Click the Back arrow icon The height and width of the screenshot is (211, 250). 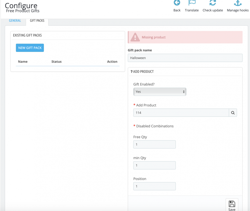pyautogui.click(x=177, y=3)
